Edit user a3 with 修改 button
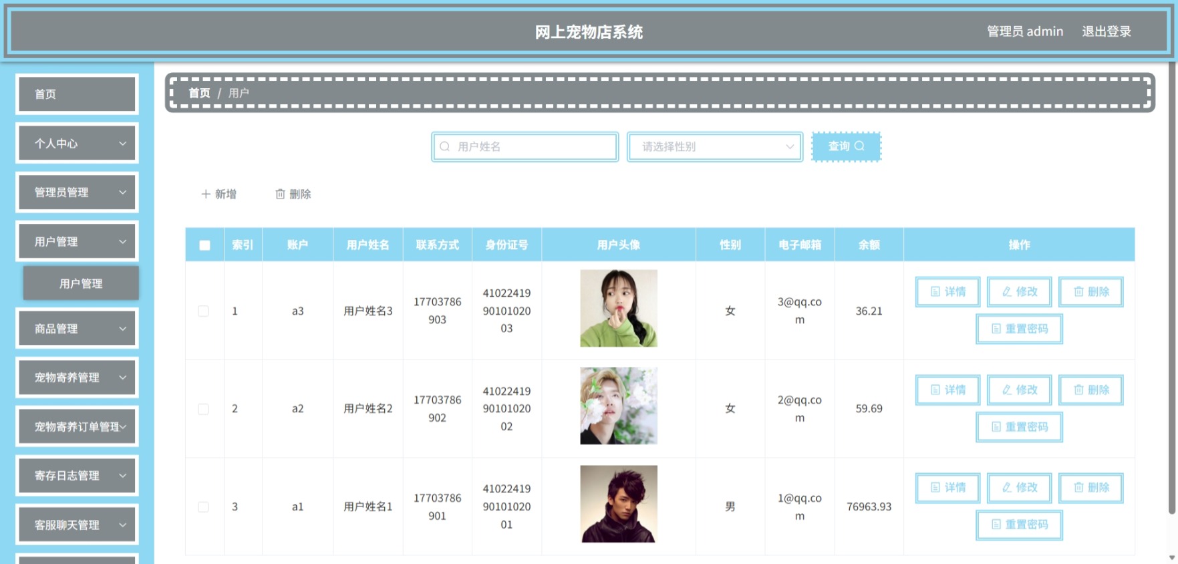The width and height of the screenshot is (1178, 564). click(1019, 291)
